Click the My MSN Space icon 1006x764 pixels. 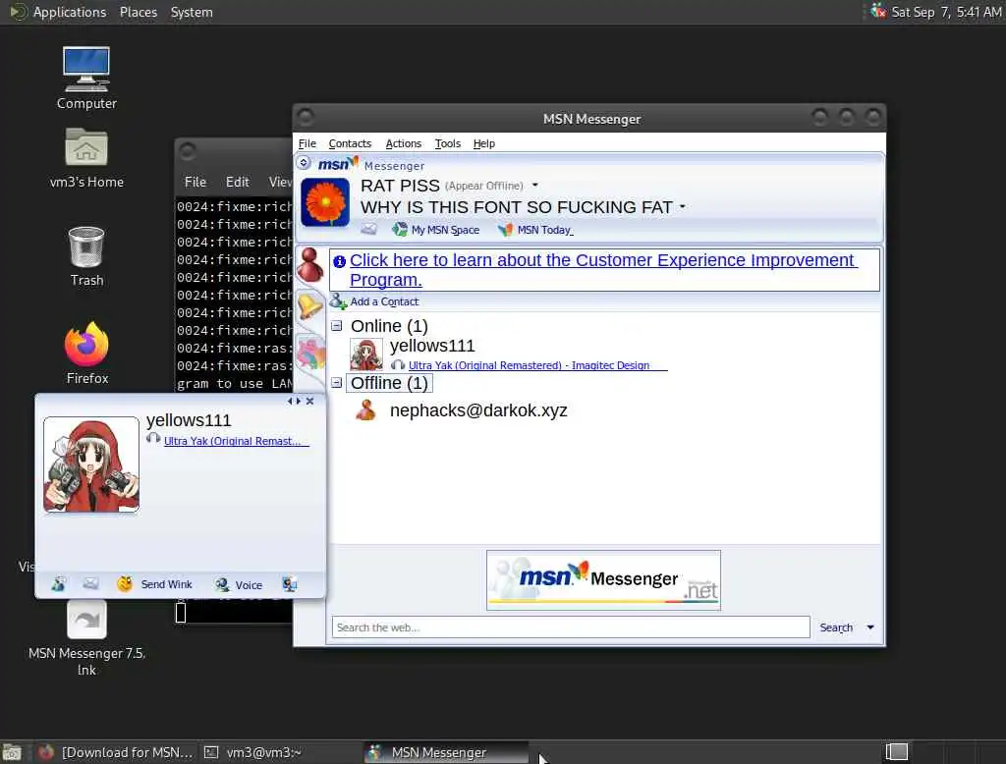[x=400, y=229]
